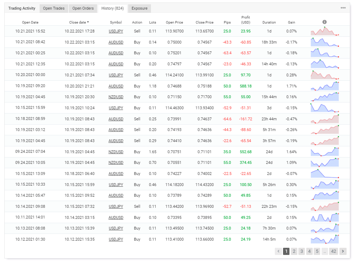Select the History (824) tab
This screenshot has height=261, width=353.
coord(113,8)
